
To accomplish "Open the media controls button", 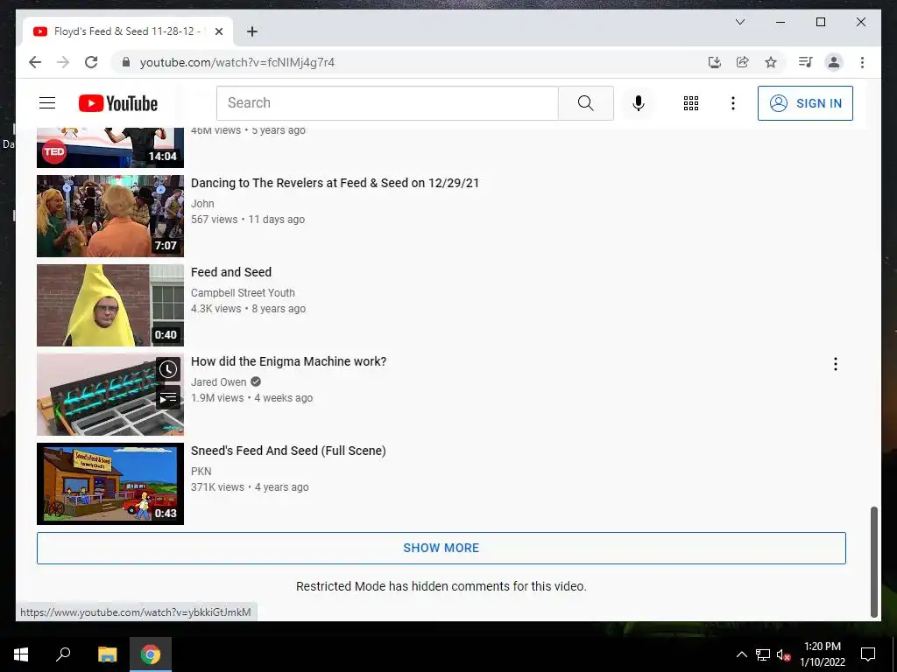I will (806, 62).
